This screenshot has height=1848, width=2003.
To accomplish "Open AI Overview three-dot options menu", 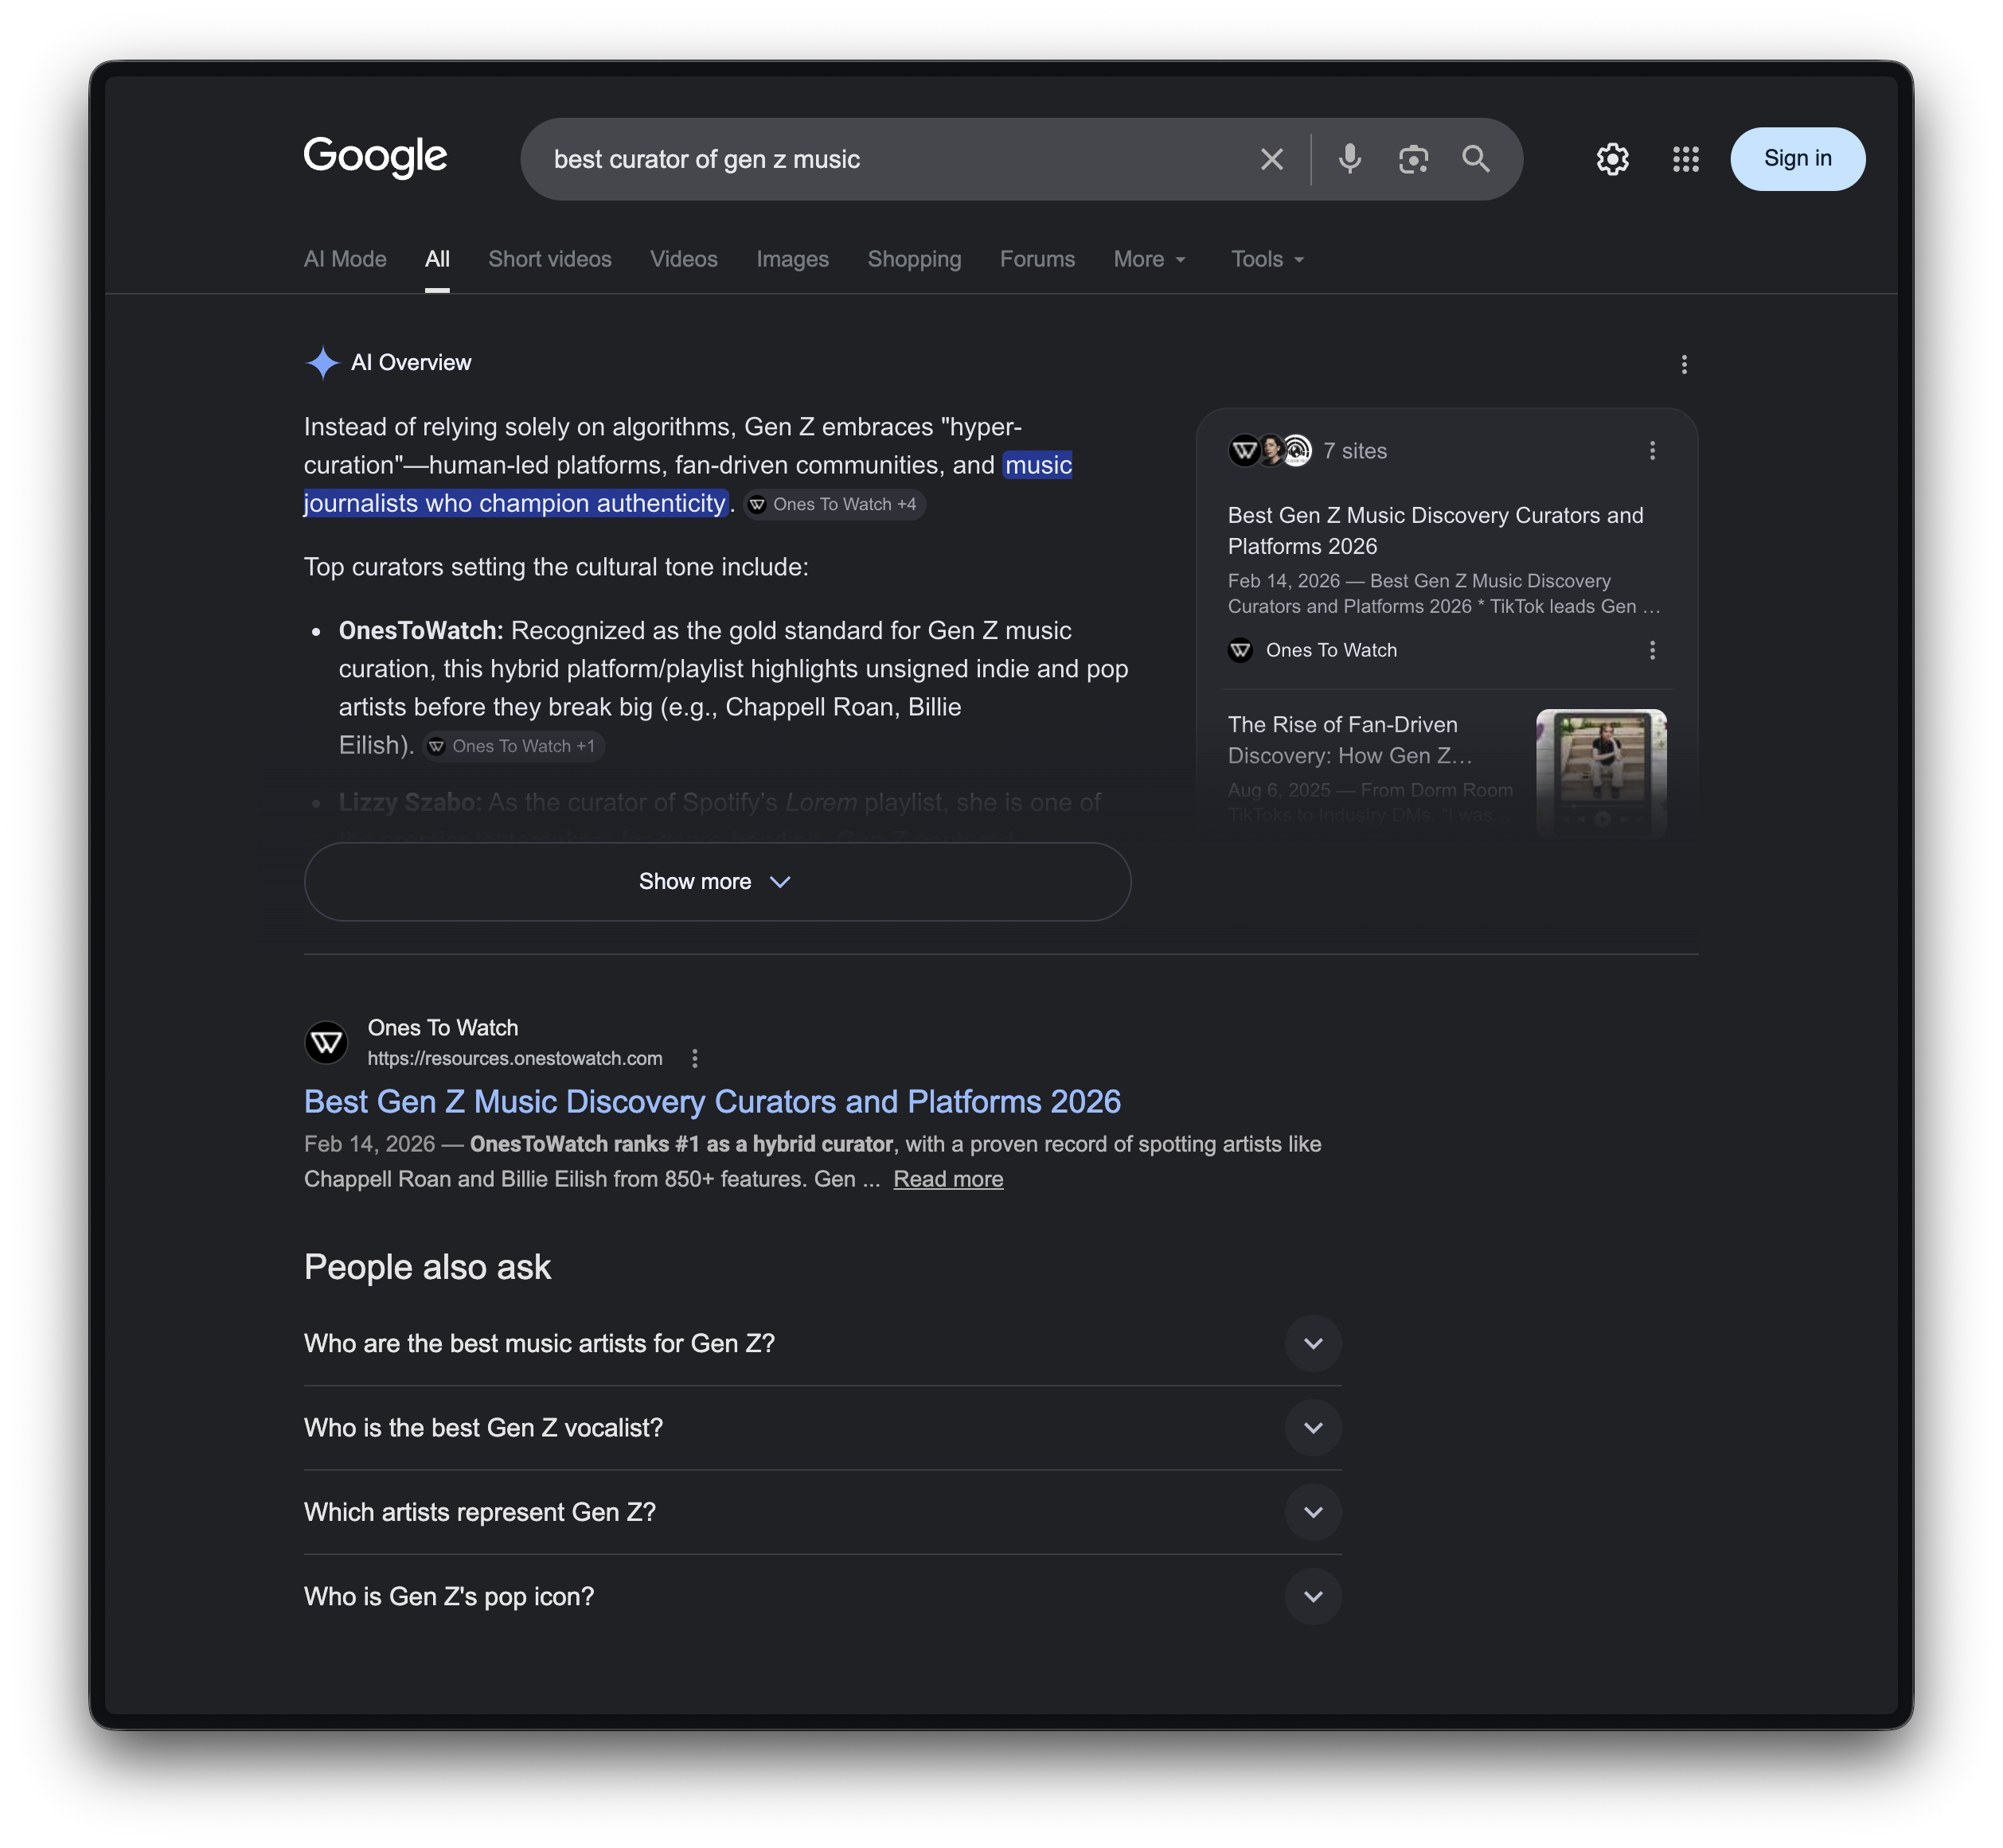I will coord(1684,364).
